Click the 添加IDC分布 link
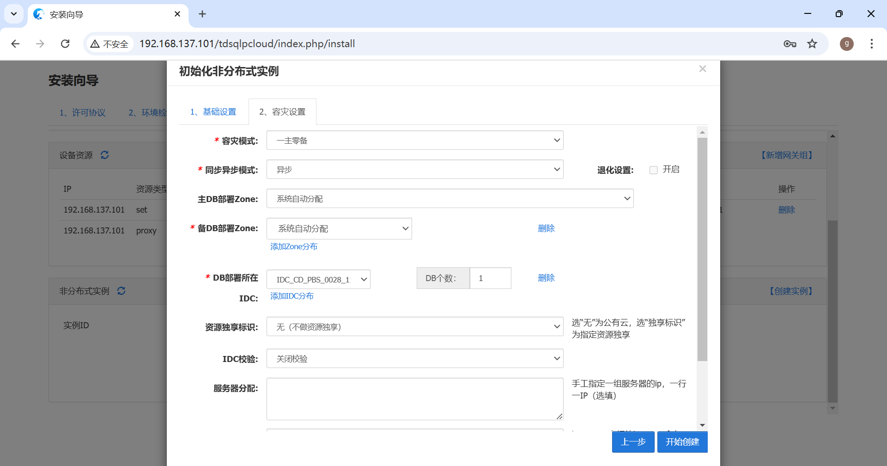Viewport: 887px width, 466px height. [x=292, y=296]
